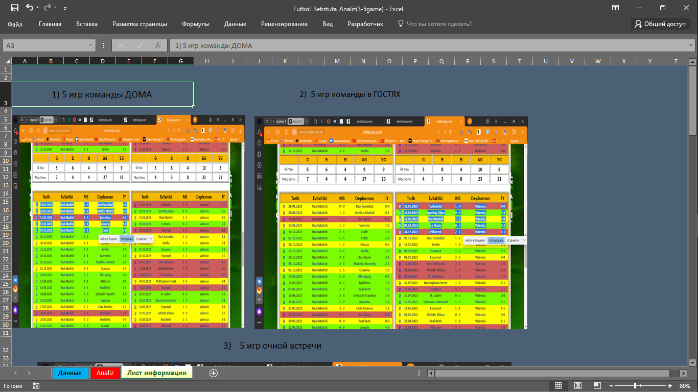Select column Z header
The height and width of the screenshot is (392, 698).
click(x=676, y=61)
